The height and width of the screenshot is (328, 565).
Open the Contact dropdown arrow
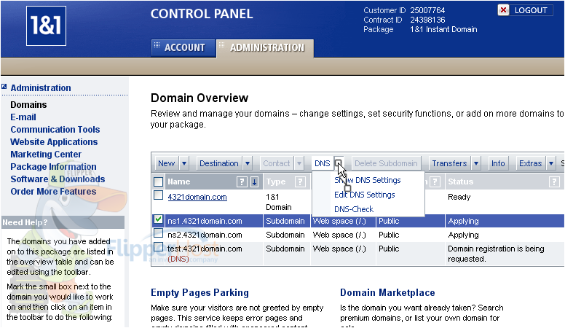pos(299,163)
